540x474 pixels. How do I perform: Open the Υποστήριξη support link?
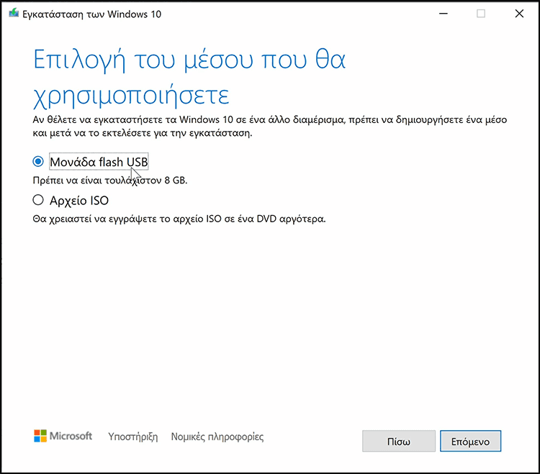pyautogui.click(x=133, y=437)
